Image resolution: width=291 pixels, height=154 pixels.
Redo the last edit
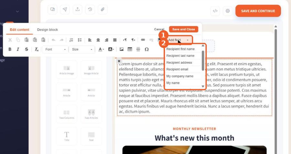pos(62,40)
